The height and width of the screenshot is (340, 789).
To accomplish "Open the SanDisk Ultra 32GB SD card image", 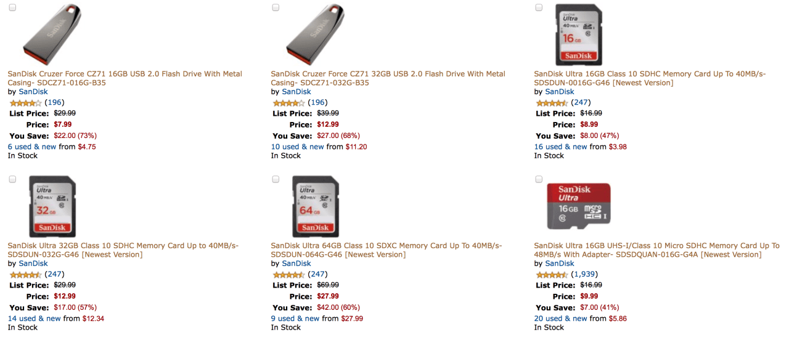I will [x=52, y=206].
